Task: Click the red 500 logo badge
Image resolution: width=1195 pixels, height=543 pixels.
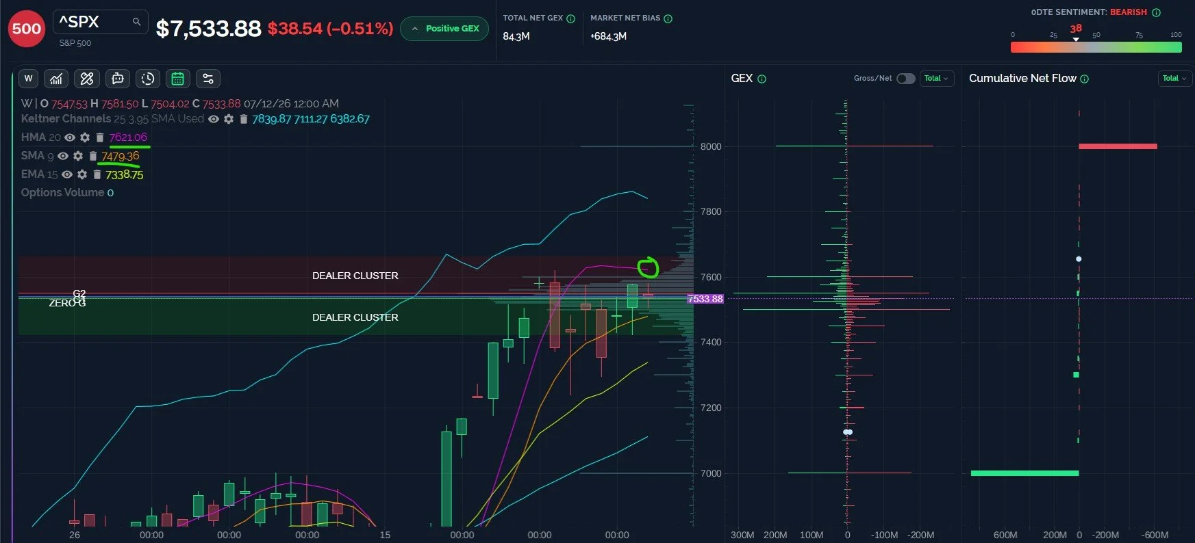Action: tap(27, 29)
